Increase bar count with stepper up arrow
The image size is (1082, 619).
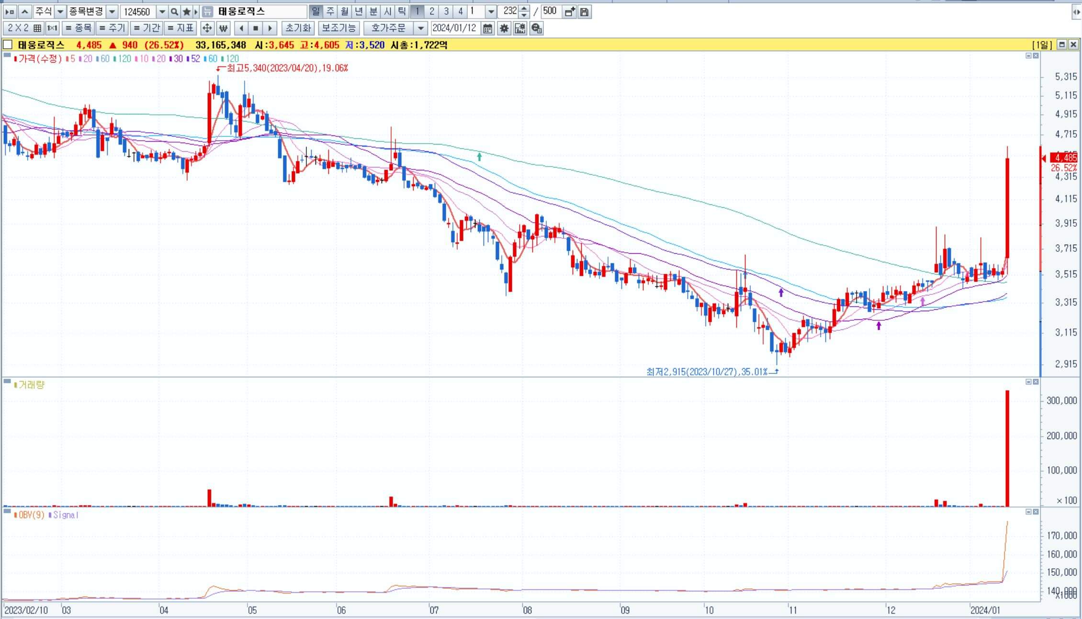[524, 9]
